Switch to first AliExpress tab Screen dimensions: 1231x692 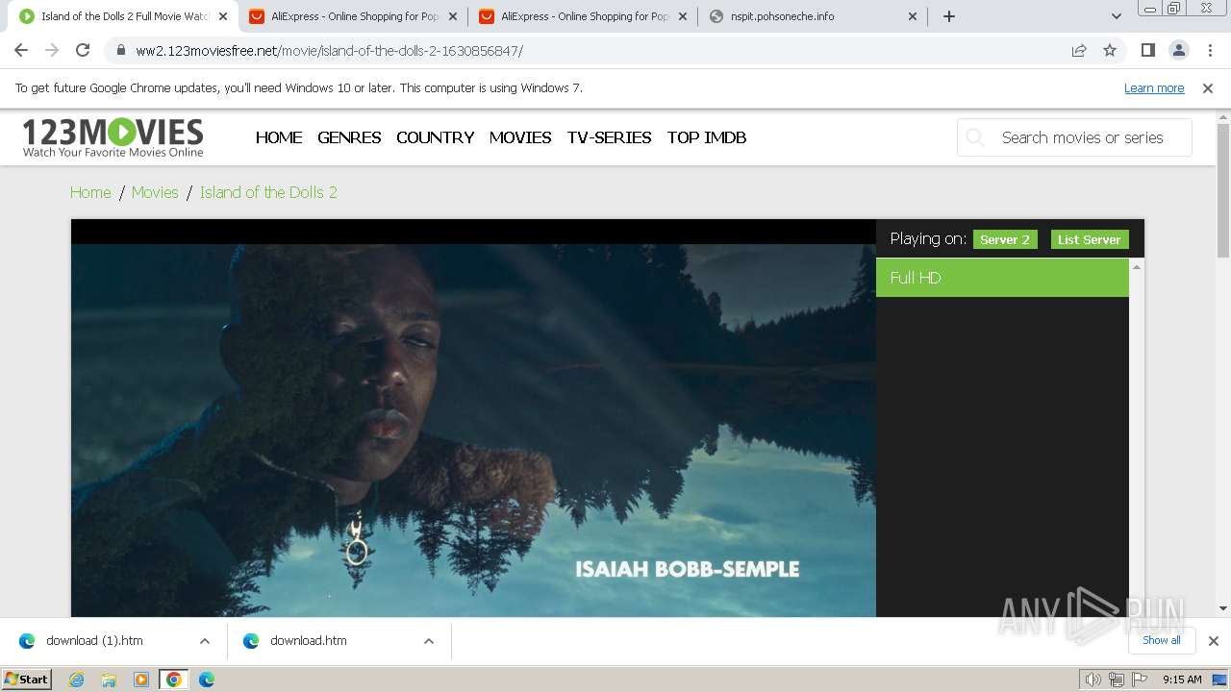click(x=352, y=16)
